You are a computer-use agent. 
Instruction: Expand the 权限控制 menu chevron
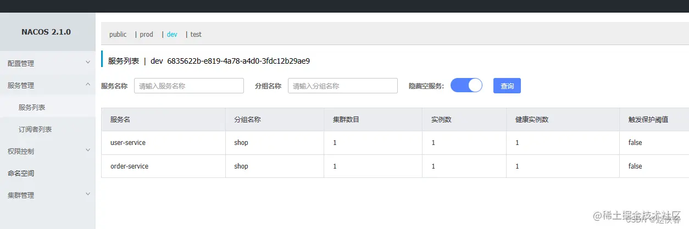(x=88, y=150)
